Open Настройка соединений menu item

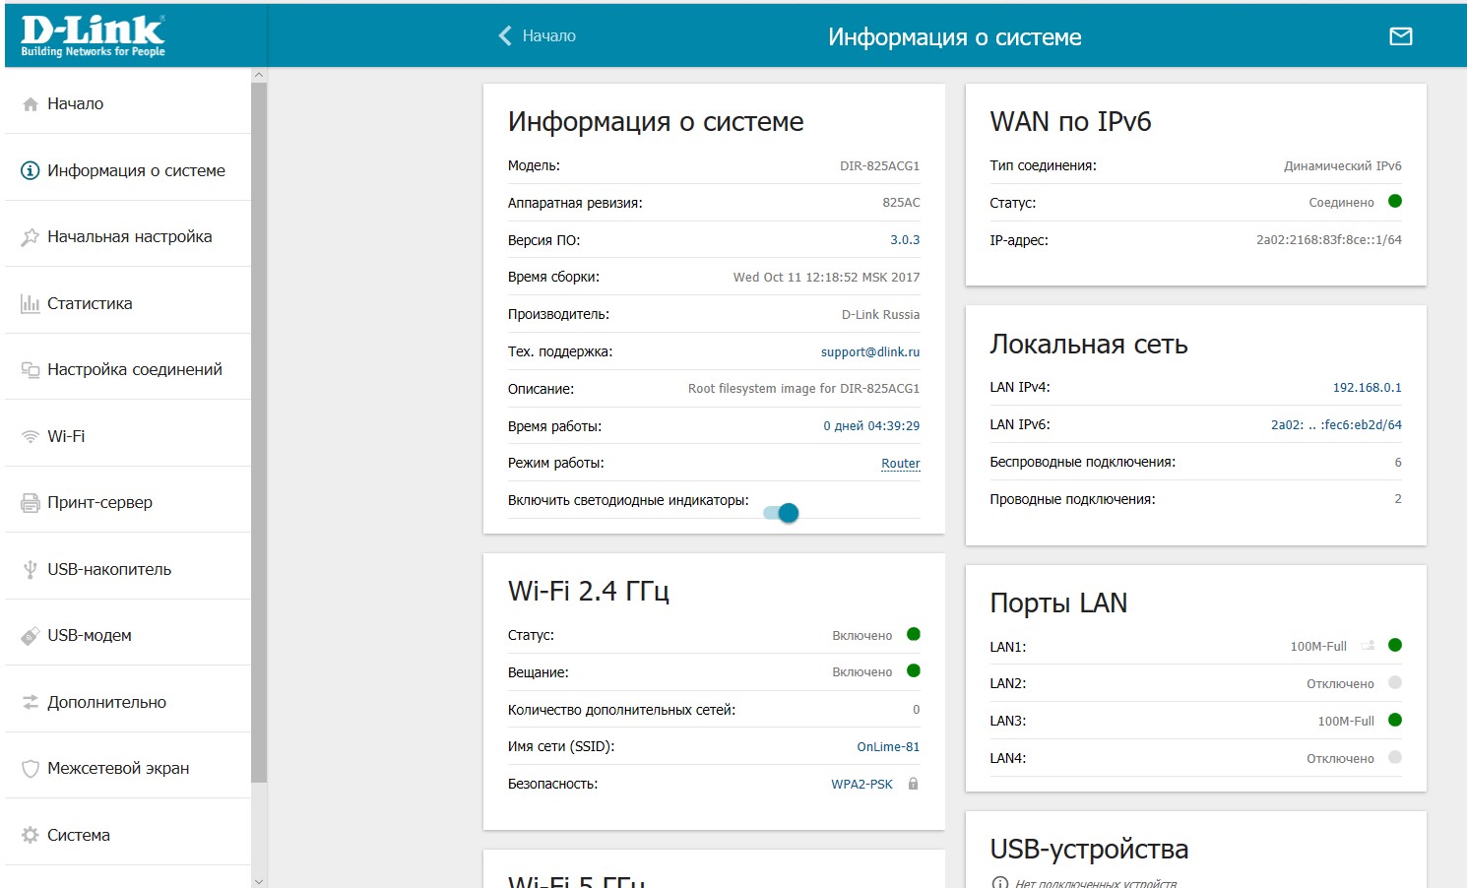coord(134,369)
